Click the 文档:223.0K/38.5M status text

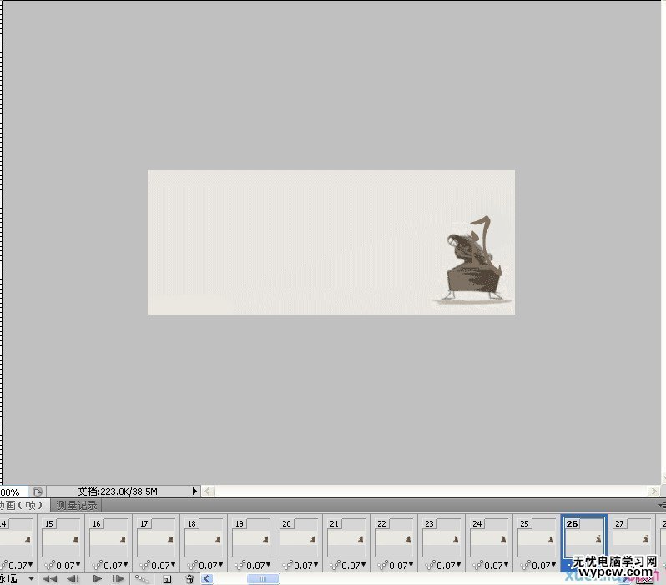click(117, 492)
